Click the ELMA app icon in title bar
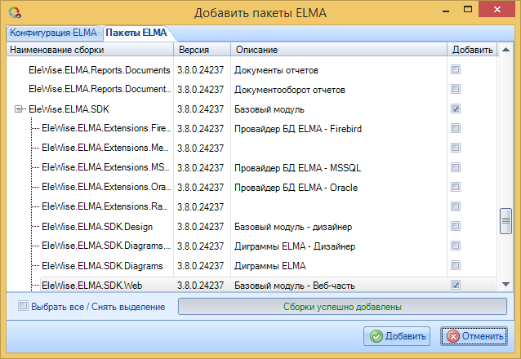521x359 pixels. [x=13, y=12]
